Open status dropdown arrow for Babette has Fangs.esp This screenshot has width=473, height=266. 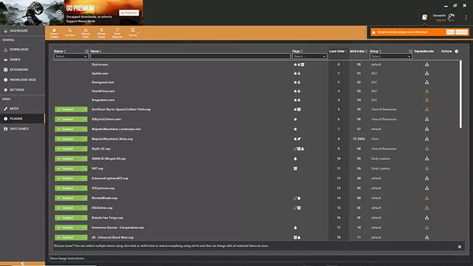pyautogui.click(x=85, y=217)
